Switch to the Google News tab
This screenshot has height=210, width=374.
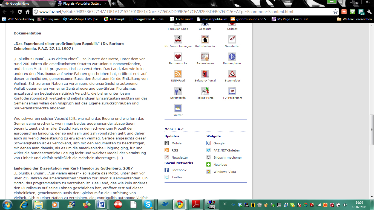pyautogui.click(x=27, y=4)
